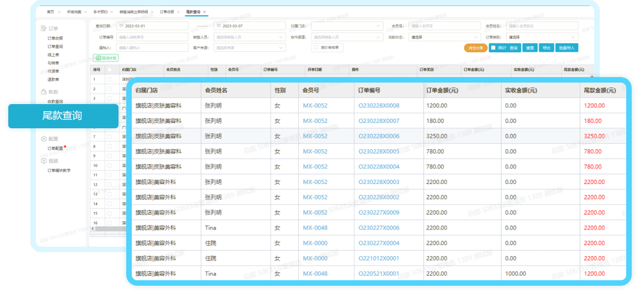Switch to the 首页 tab
The width and height of the screenshot is (640, 294).
tap(51, 12)
